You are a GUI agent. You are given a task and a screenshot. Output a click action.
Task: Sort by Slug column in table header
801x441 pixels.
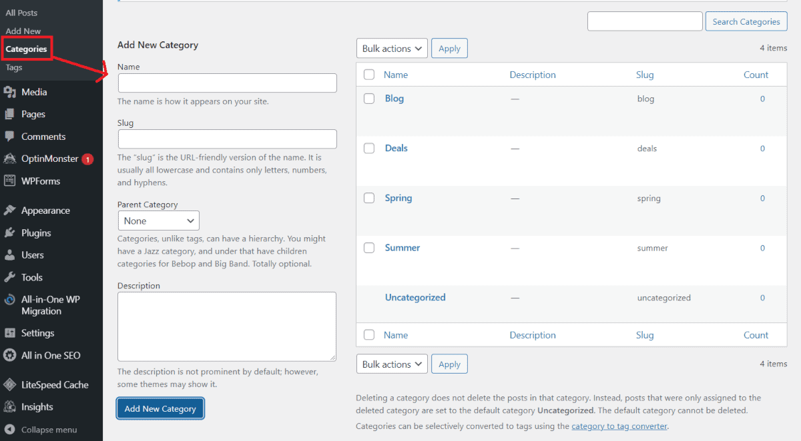click(x=645, y=75)
